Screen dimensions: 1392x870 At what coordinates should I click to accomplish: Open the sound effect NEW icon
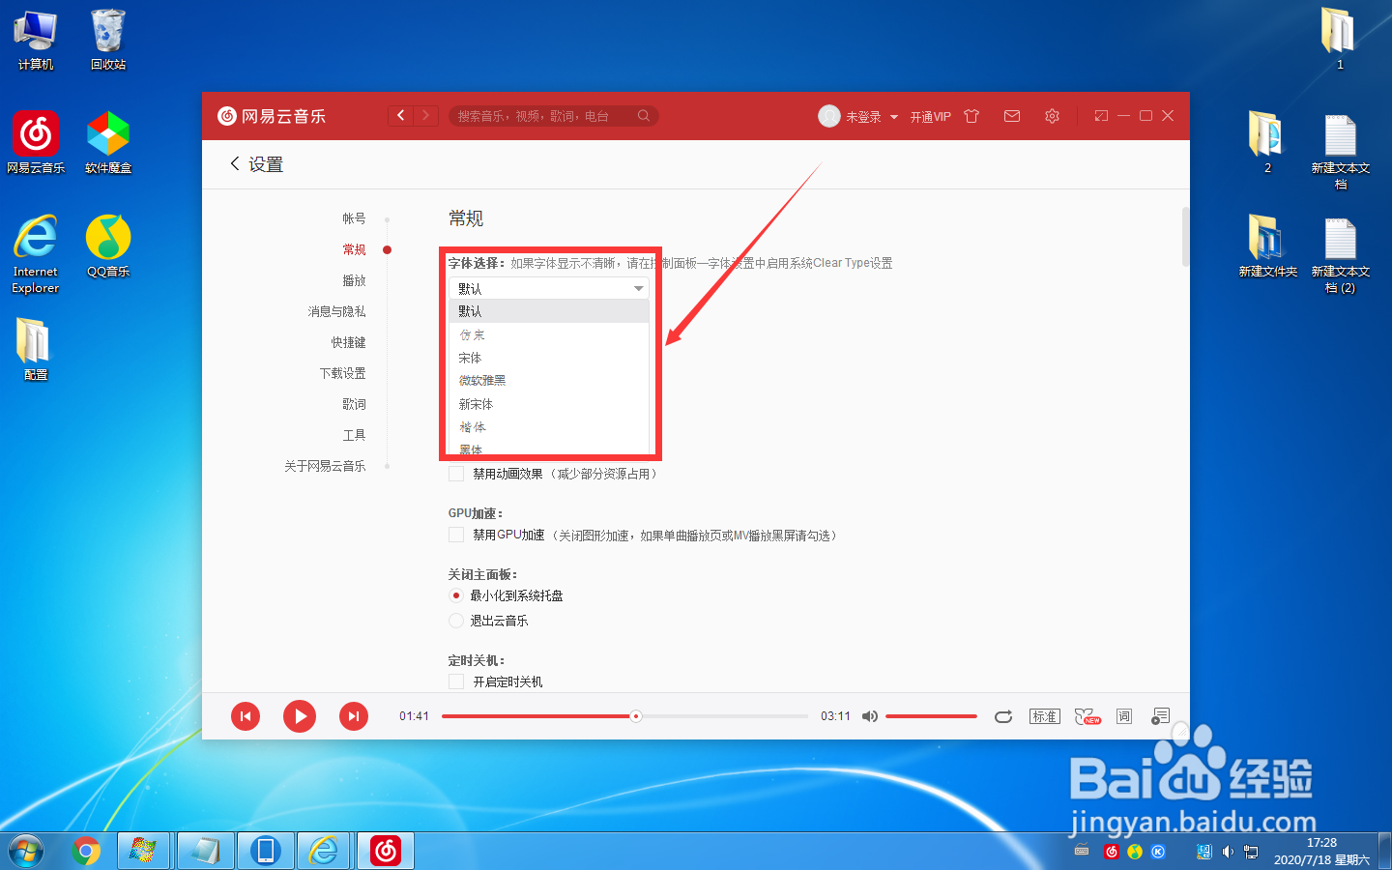[1087, 716]
